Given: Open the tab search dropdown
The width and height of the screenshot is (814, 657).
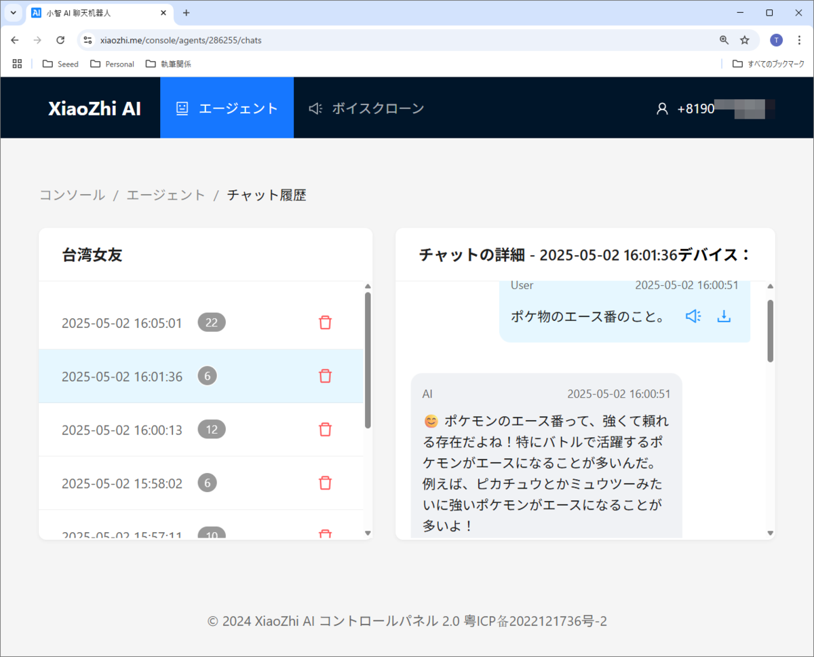Looking at the screenshot, I should click(x=14, y=13).
